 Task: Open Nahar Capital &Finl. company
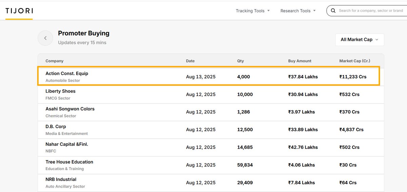[x=67, y=144]
